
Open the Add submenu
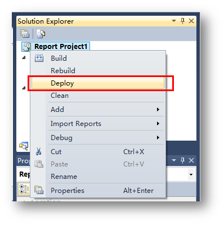coord(98,109)
